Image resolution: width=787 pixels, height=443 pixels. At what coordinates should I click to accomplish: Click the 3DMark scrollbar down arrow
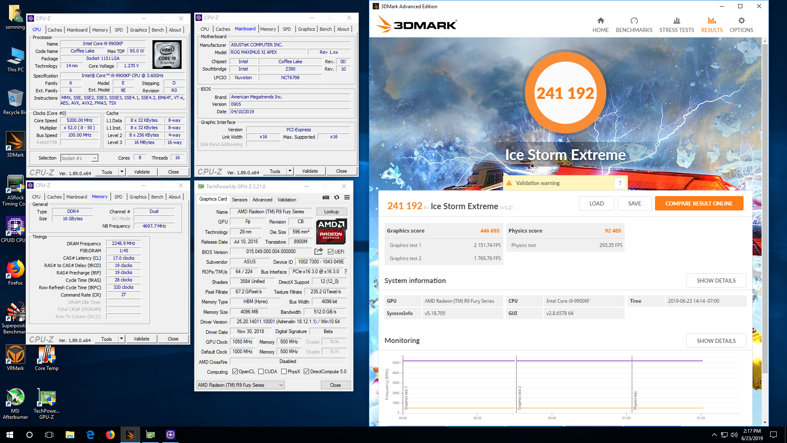coord(765,422)
